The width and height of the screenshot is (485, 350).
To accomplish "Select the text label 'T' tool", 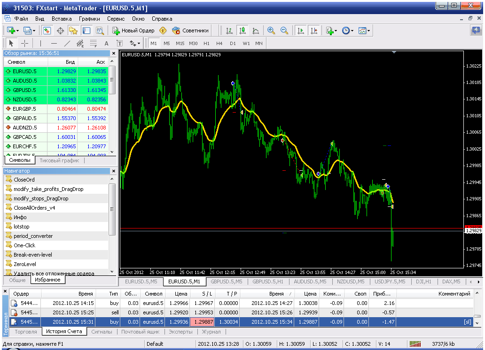I will tap(119, 44).
